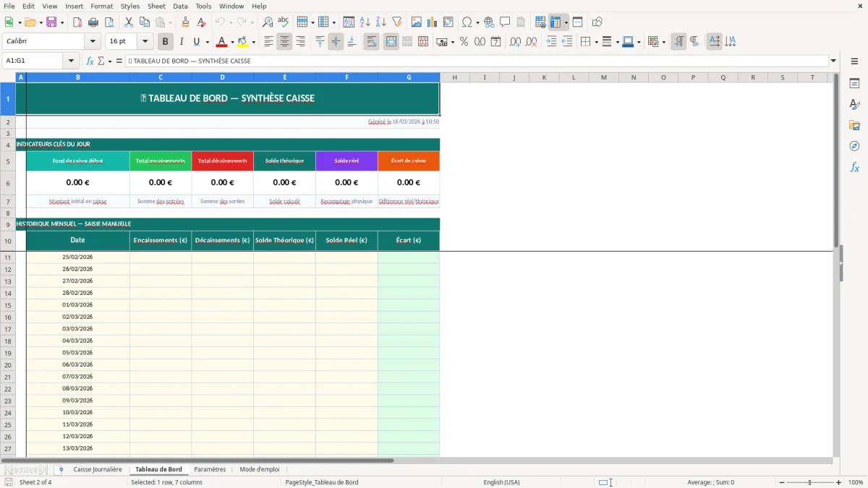
Task: Click zoom in plus button
Action: pos(839,482)
